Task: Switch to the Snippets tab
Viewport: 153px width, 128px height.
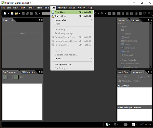Action: pos(135,20)
